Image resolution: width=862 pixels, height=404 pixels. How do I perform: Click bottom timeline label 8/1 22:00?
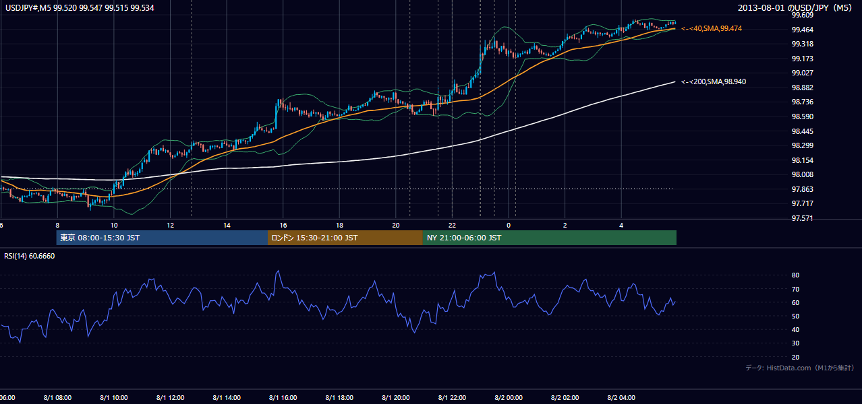(452, 398)
